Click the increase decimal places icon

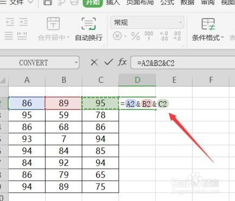pos(164,36)
